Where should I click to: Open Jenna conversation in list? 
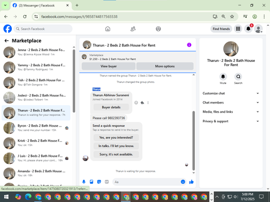pos(36,52)
